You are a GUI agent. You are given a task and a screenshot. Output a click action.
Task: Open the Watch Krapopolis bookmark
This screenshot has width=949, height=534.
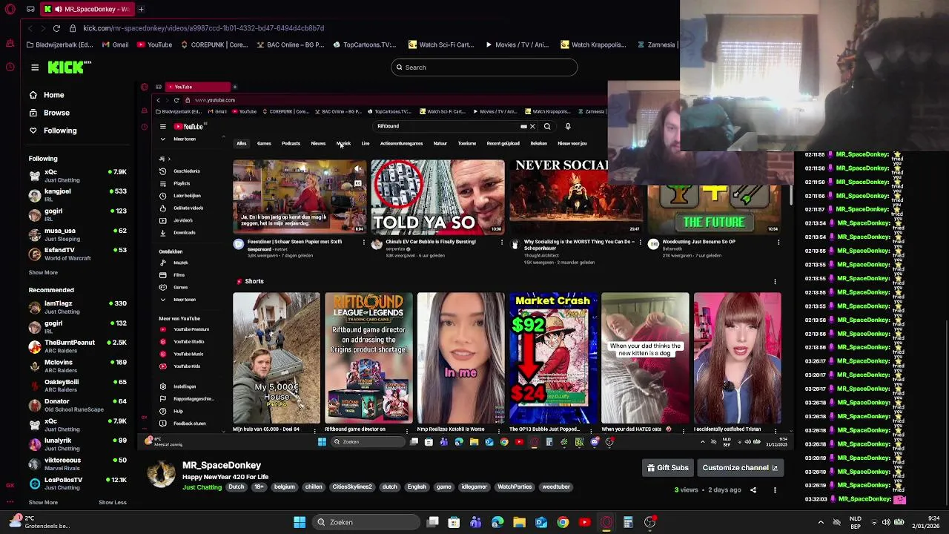pos(593,44)
